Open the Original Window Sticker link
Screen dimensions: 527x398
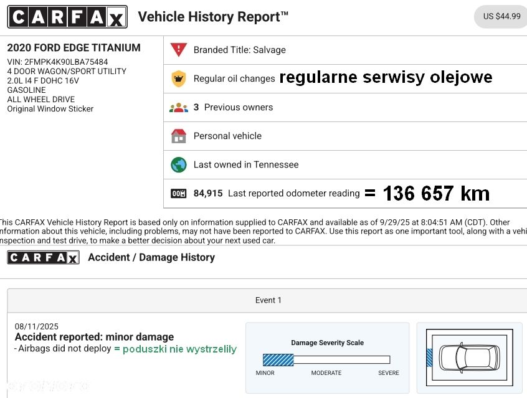(50, 109)
